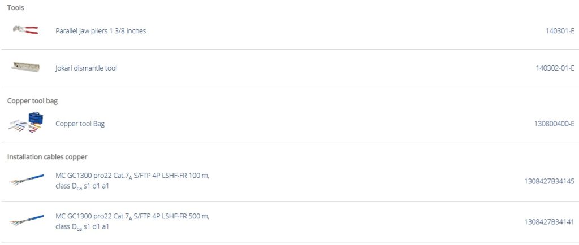
Task: Click the parallel jaw pliers product image
Action: point(25,30)
